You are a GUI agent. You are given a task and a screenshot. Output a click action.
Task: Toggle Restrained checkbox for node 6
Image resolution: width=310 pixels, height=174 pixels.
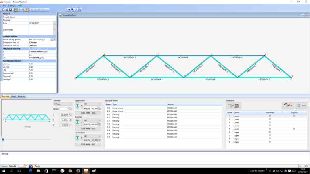pos(270,132)
